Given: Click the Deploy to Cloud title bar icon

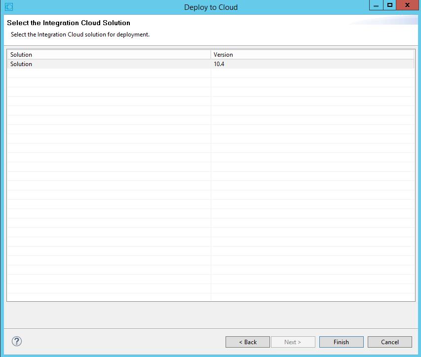Looking at the screenshot, I should (9, 7).
